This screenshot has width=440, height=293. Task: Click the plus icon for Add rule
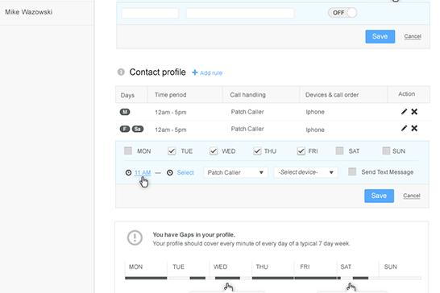click(194, 72)
